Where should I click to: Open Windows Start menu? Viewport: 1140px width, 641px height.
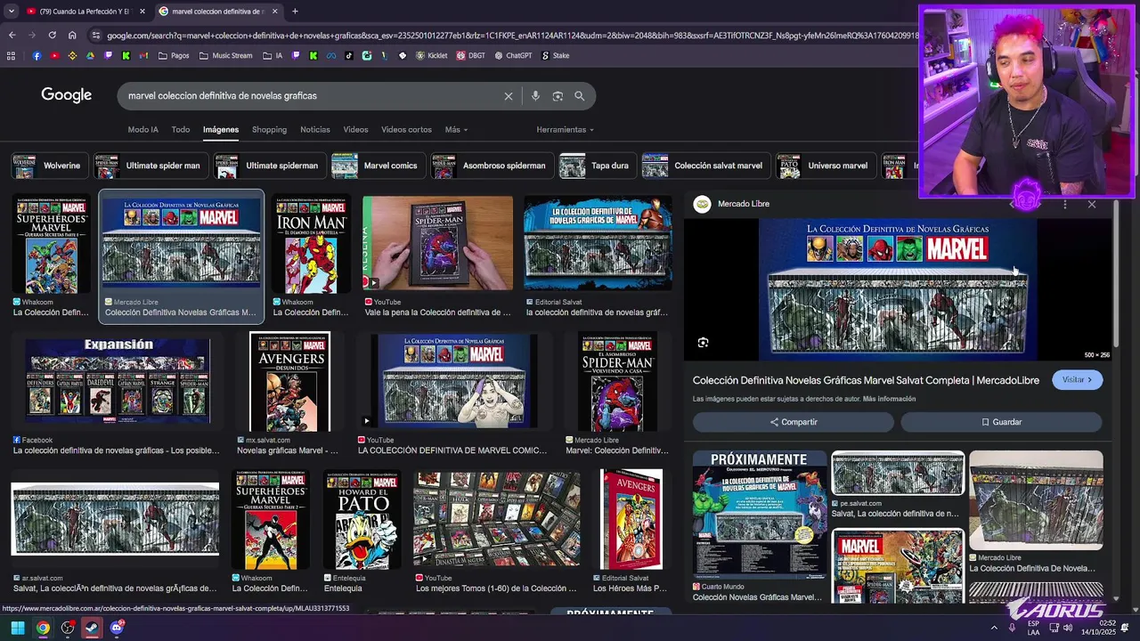click(x=17, y=628)
